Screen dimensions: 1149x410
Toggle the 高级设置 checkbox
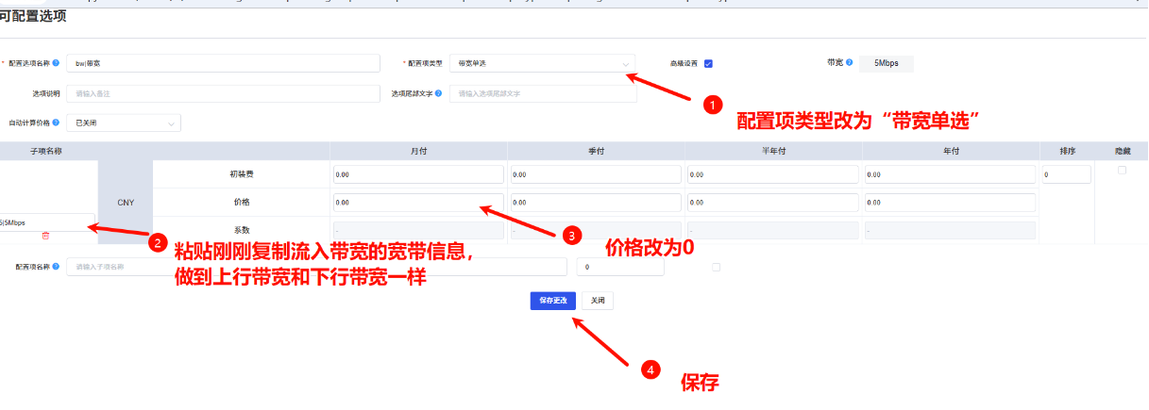coord(708,63)
